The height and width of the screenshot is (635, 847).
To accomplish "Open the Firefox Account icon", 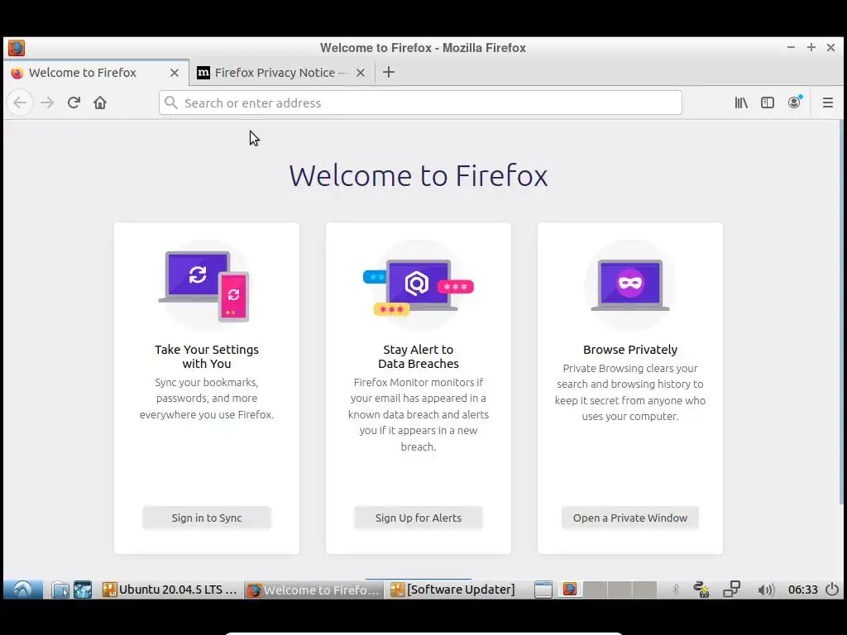I will click(x=795, y=102).
